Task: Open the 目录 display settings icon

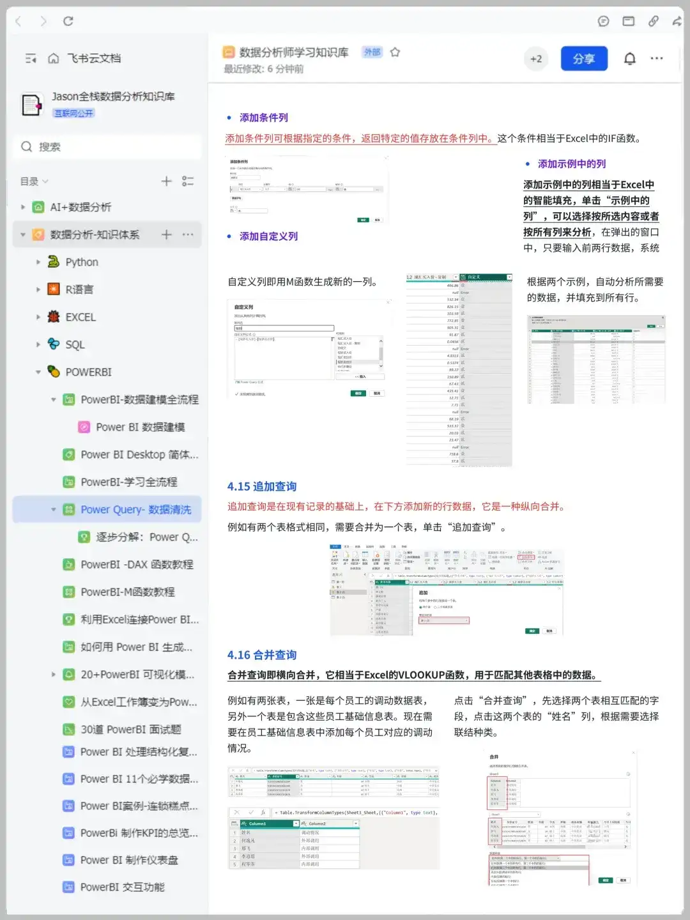Action: point(188,181)
